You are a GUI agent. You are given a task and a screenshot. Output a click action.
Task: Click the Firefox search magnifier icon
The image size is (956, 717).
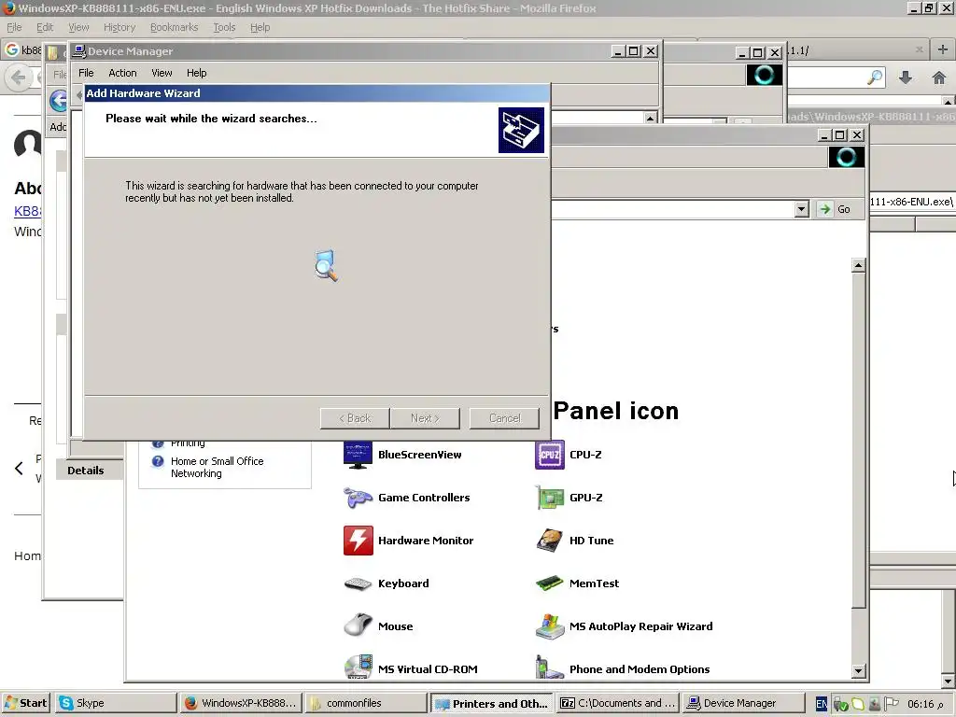coord(875,77)
